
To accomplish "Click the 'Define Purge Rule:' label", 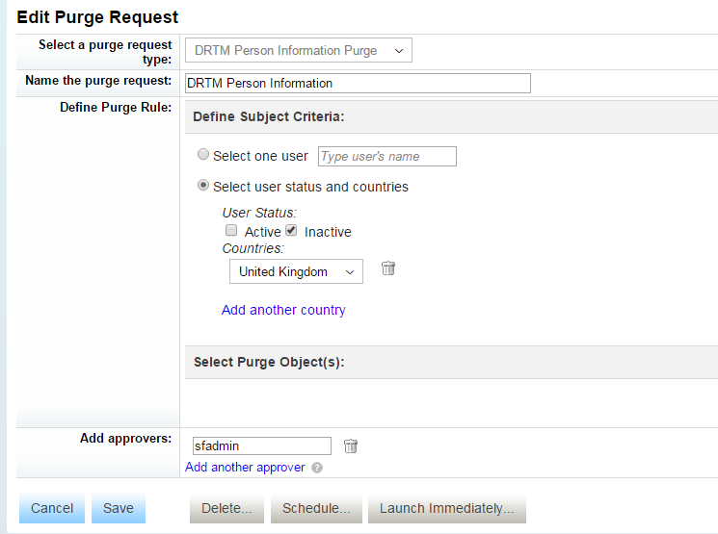I will point(116,107).
